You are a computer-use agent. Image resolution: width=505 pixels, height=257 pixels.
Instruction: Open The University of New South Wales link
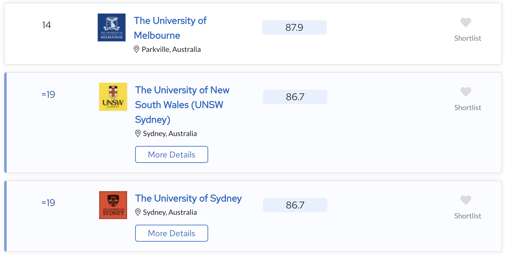point(182,105)
